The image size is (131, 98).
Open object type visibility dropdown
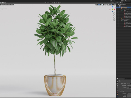point(97,5)
